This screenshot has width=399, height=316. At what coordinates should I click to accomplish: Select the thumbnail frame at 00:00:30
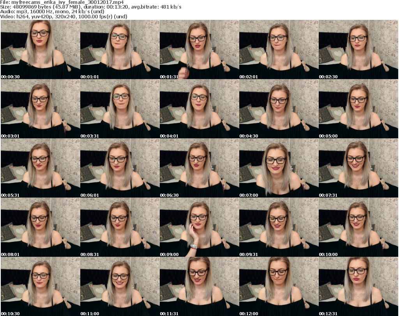(41, 49)
